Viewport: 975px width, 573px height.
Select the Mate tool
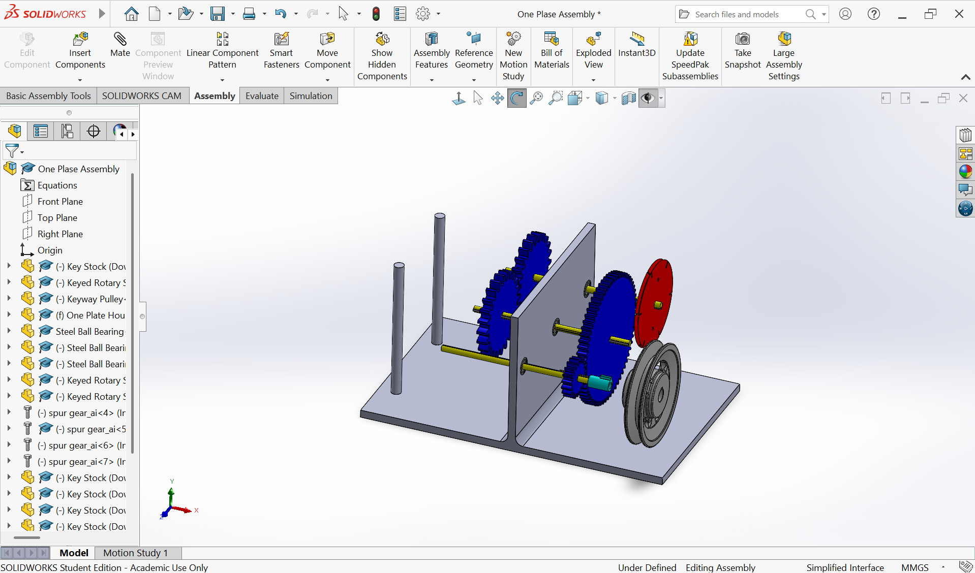tap(120, 45)
